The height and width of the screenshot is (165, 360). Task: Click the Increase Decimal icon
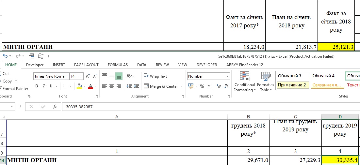pyautogui.click(x=219, y=86)
